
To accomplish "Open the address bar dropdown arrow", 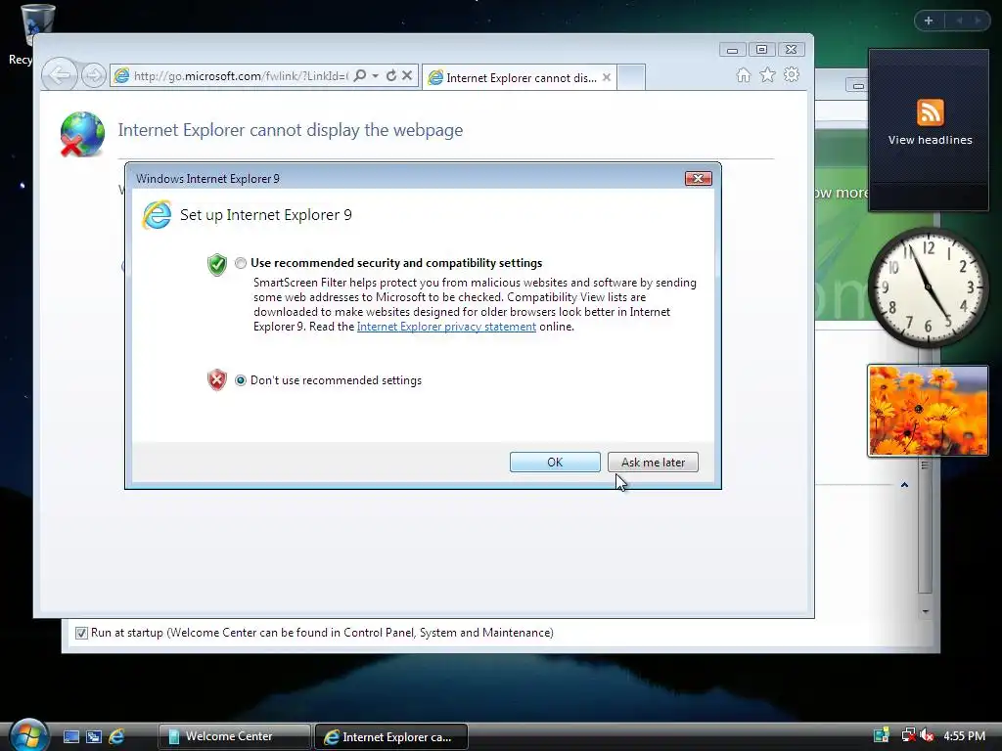I will pyautogui.click(x=375, y=75).
